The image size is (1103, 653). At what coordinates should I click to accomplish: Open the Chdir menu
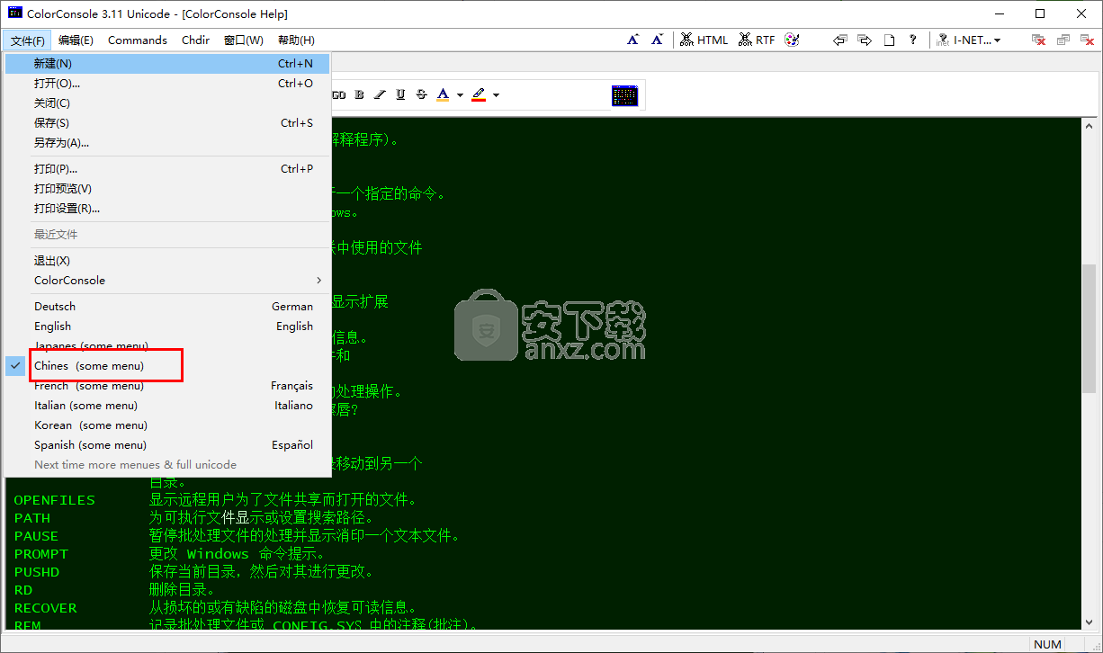[x=195, y=40]
